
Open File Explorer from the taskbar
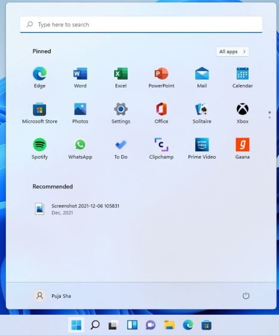pyautogui.click(x=169, y=325)
